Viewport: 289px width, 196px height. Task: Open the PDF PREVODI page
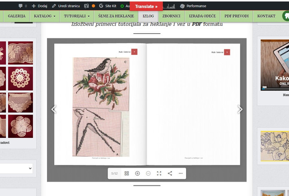pyautogui.click(x=237, y=16)
